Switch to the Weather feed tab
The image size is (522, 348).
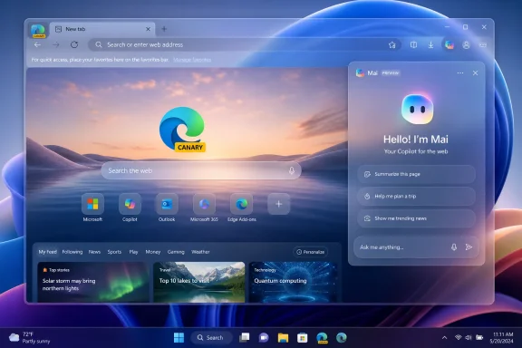(x=200, y=252)
